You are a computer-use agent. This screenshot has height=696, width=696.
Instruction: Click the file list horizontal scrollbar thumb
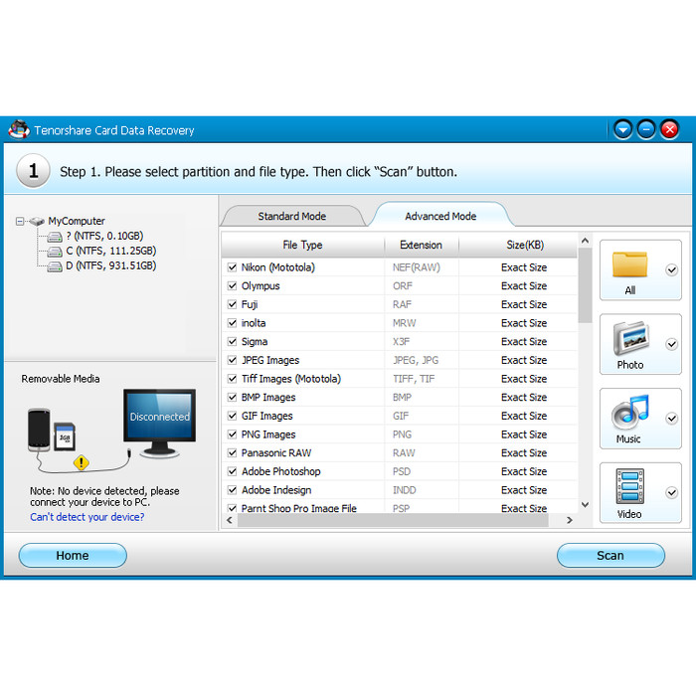coord(393,520)
